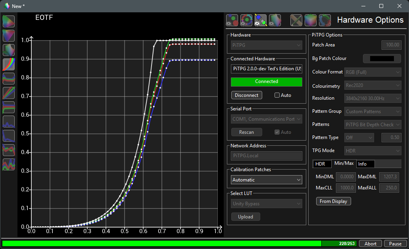Select the Min/Max tab
Viewport: 409px width, 249px height.
coord(344,163)
